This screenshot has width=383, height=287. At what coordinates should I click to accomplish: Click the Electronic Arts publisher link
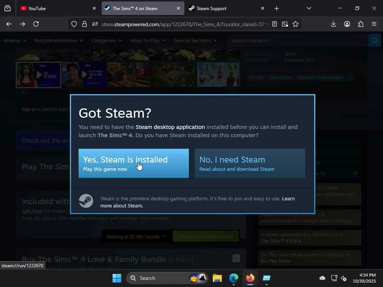coord(299,60)
